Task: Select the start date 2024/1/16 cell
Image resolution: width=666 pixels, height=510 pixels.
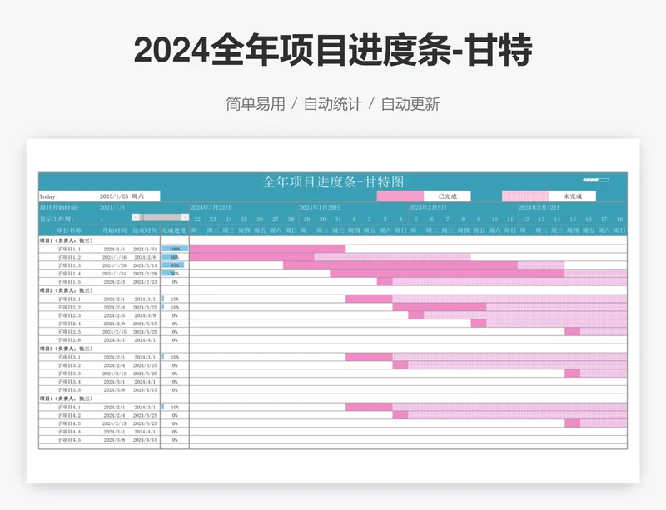Action: click(x=114, y=257)
